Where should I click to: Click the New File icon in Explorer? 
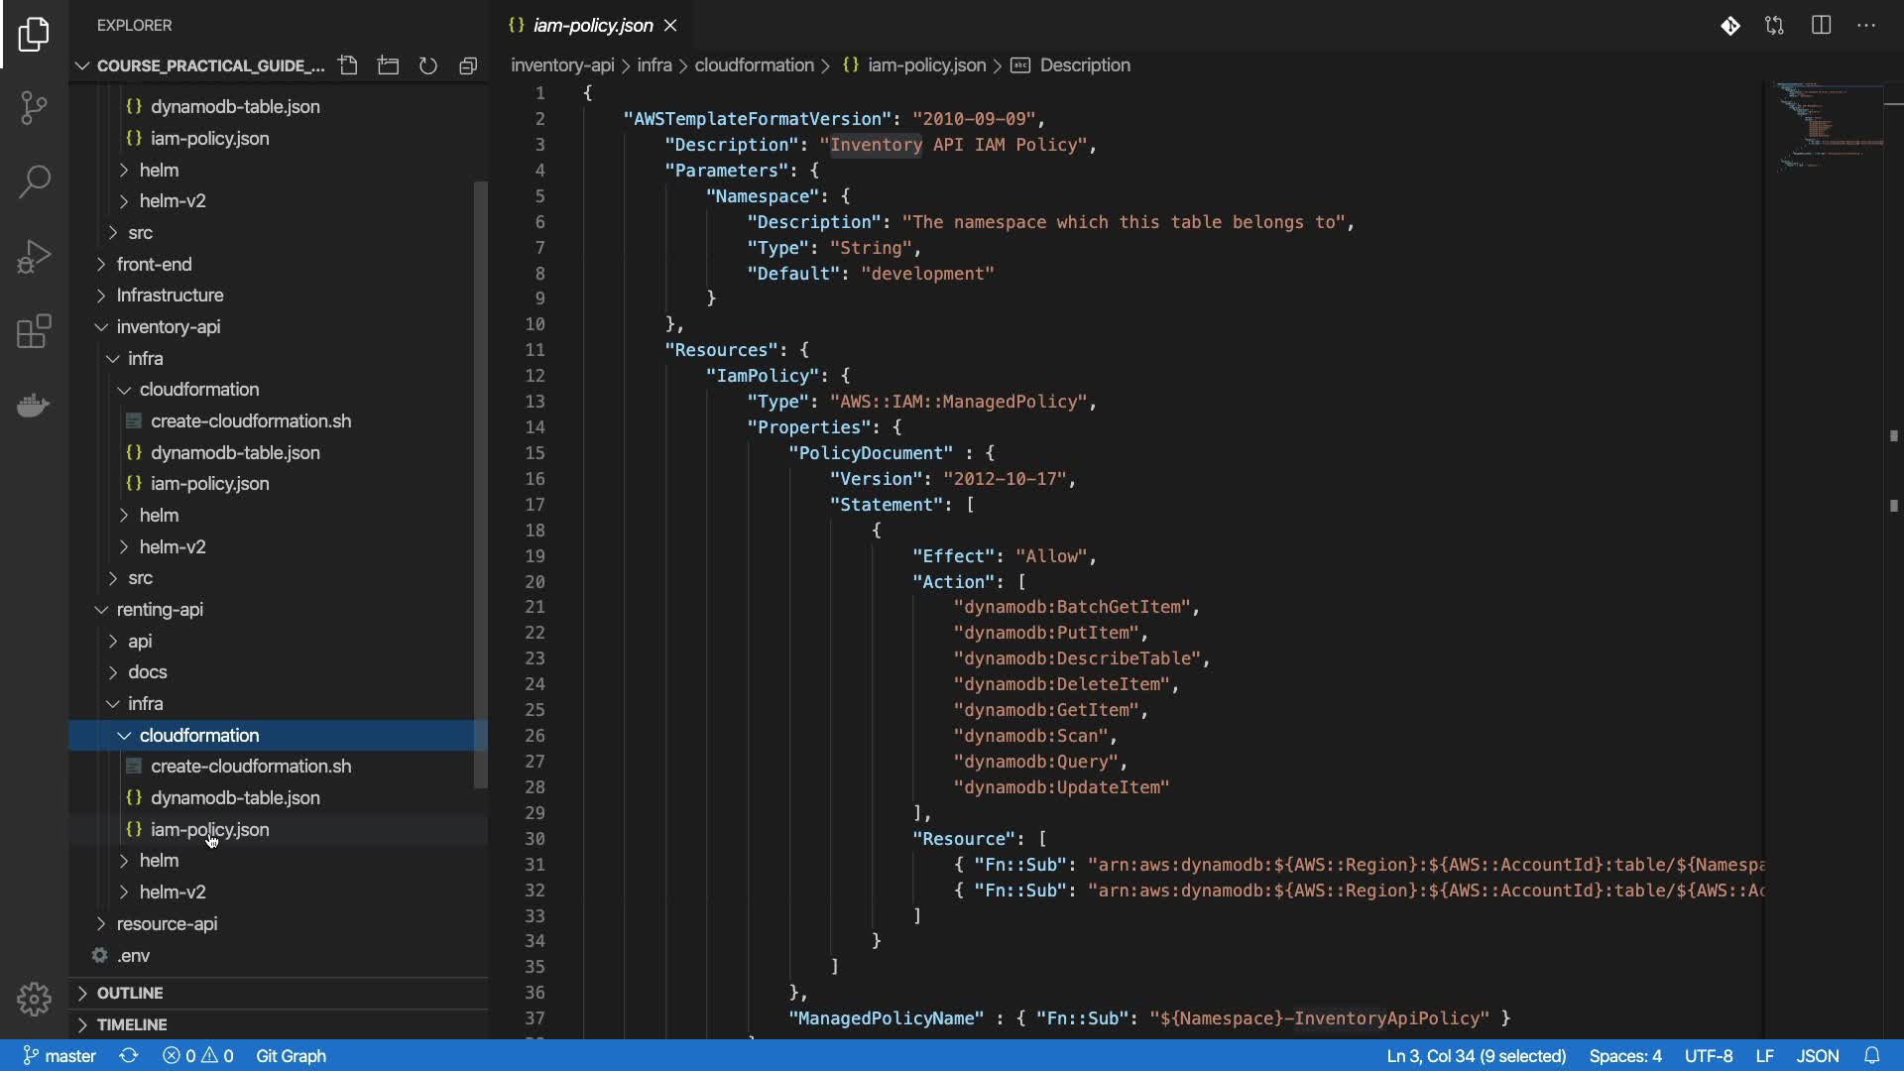coord(348,65)
